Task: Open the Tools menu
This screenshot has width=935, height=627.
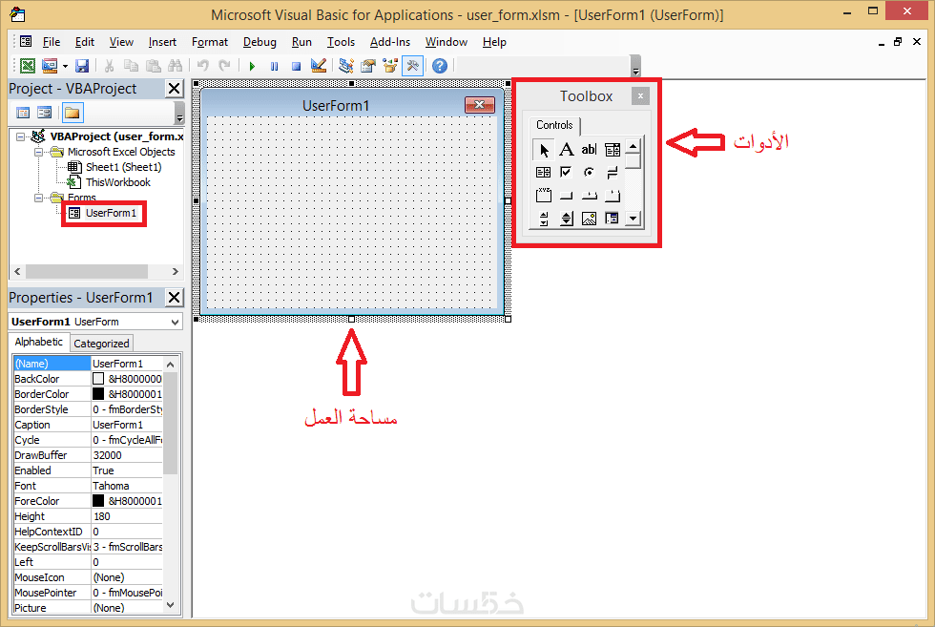Action: 341,42
